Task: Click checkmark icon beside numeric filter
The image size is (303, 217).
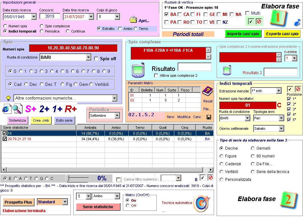Action: (x=202, y=178)
